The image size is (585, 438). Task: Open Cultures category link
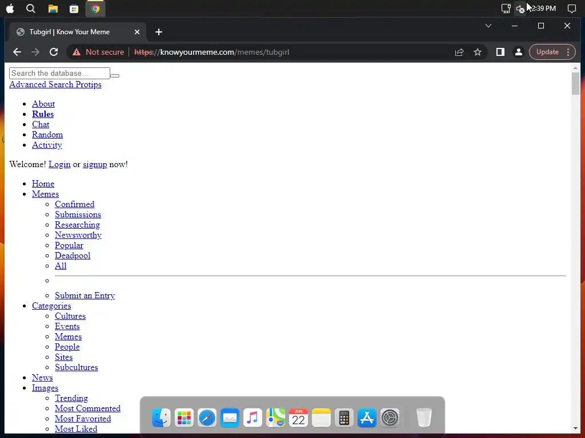pos(70,316)
